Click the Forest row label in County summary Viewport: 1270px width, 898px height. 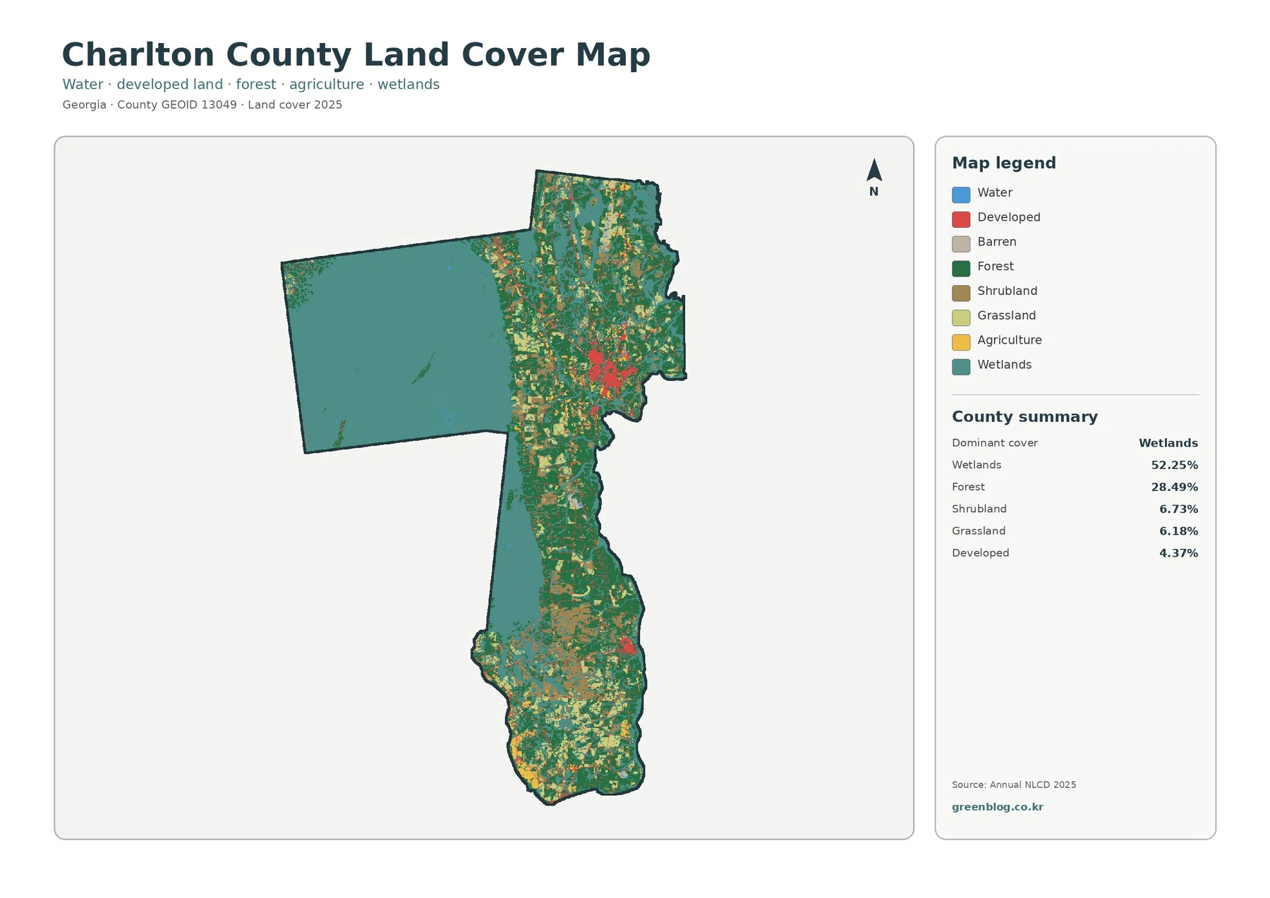click(x=968, y=487)
